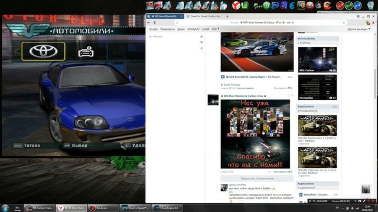This screenshot has width=378, height=212.
Task: Open the CCleaner icon in the top dock
Action: [x=327, y=5]
